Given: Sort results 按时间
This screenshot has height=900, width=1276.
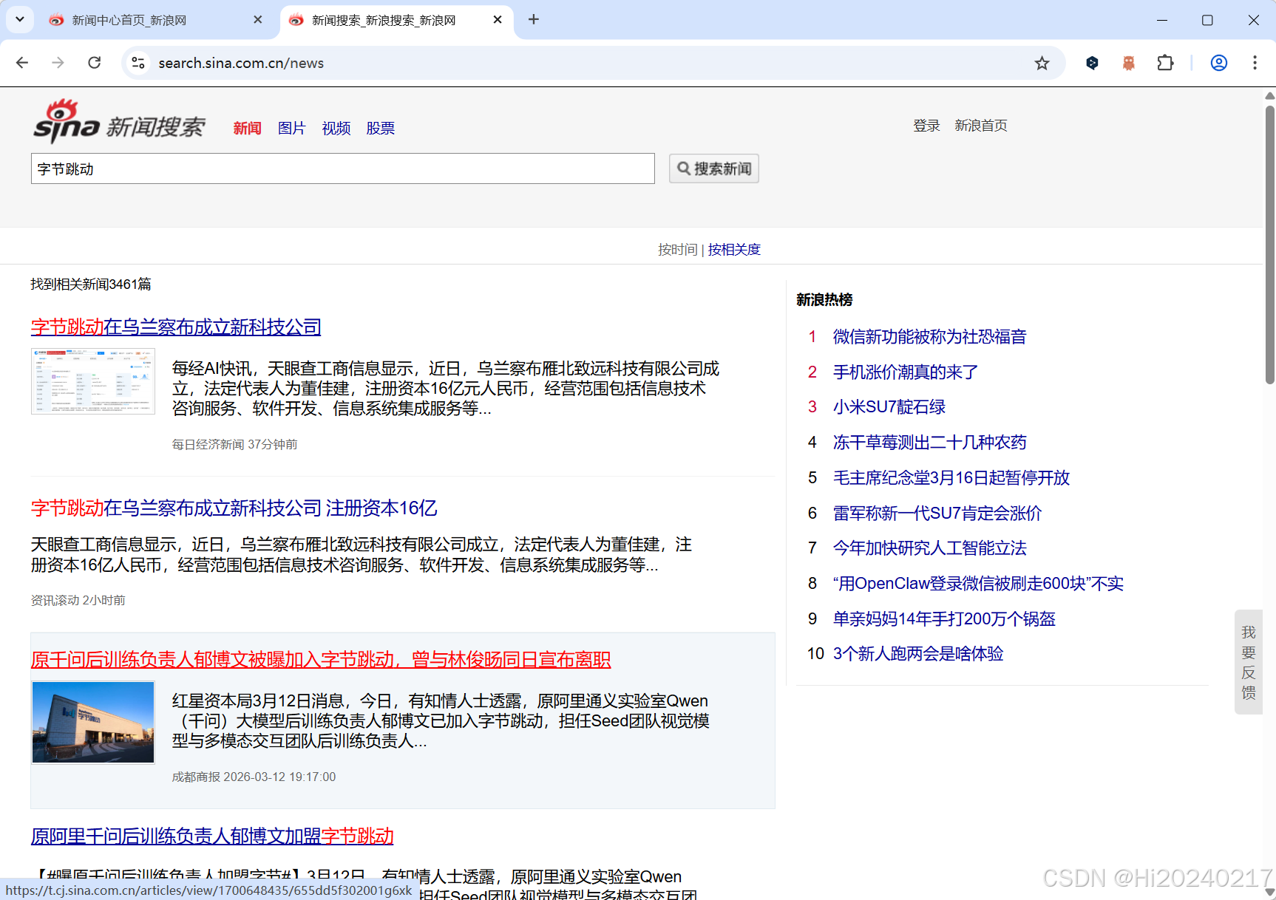Looking at the screenshot, I should 678,250.
